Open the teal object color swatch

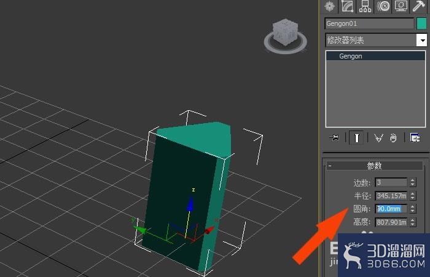point(421,23)
